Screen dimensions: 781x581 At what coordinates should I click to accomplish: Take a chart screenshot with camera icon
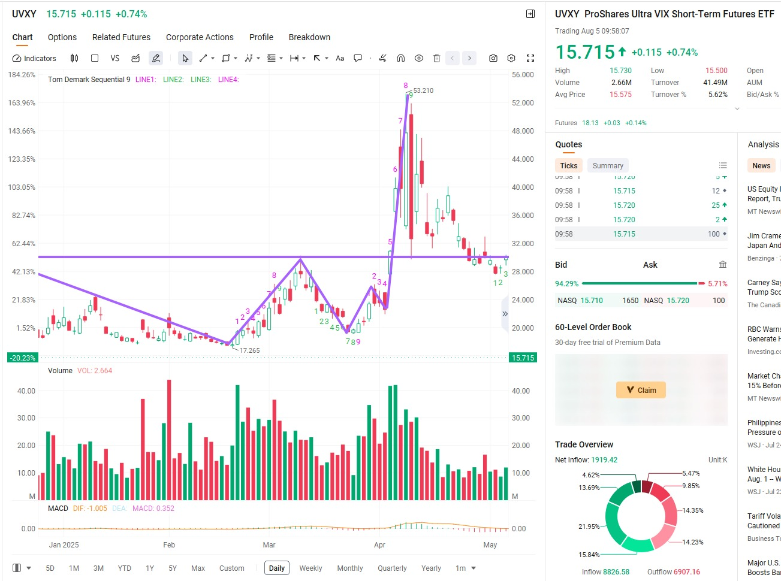(x=493, y=58)
